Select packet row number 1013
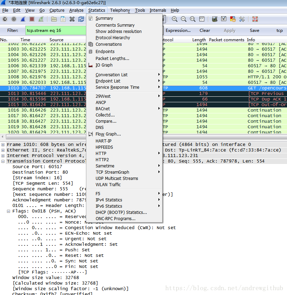 143,94
